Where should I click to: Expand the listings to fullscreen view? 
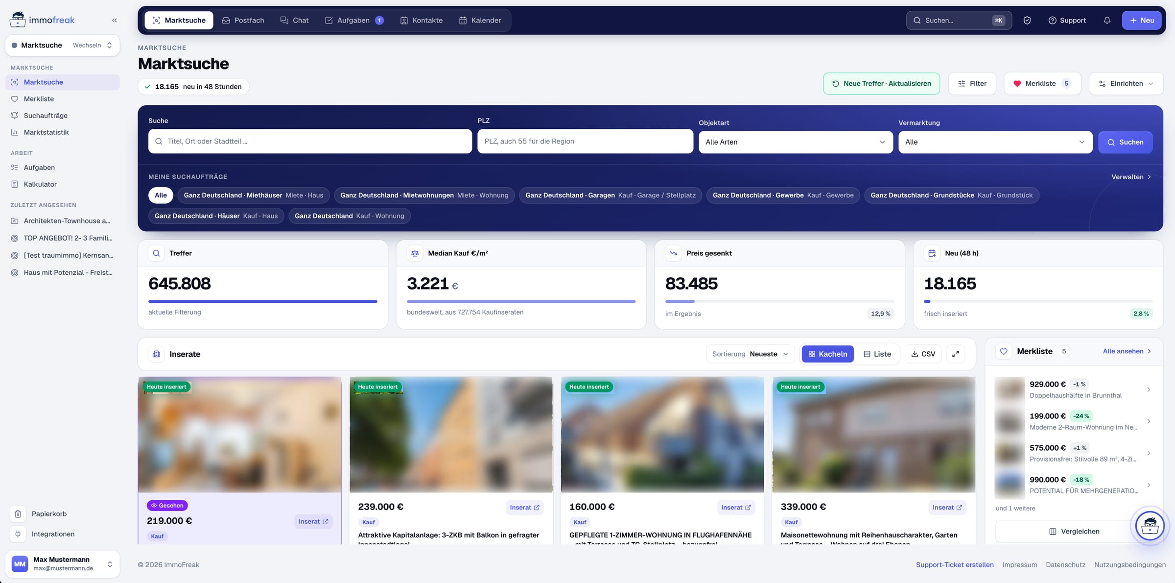(x=956, y=354)
